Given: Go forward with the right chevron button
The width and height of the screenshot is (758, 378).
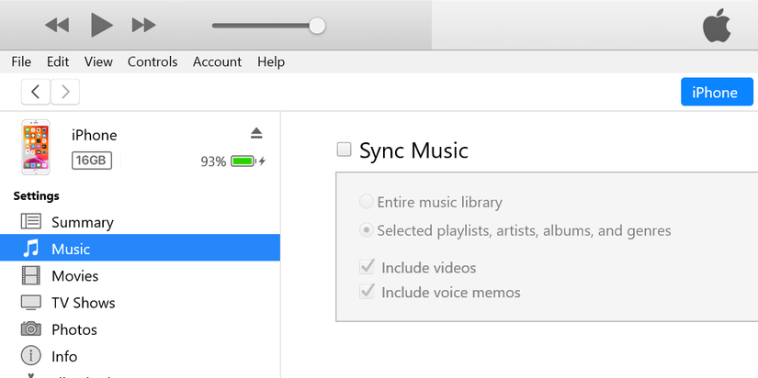Looking at the screenshot, I should point(65,92).
